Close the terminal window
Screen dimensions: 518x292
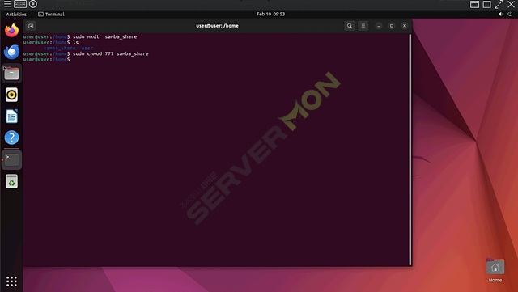point(405,26)
